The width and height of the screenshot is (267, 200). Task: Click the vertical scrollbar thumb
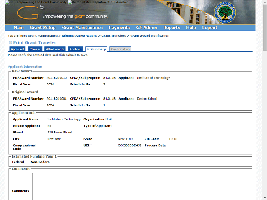264,27
